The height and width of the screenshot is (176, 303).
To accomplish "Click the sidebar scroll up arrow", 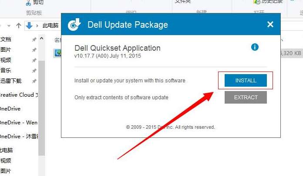I will 41,39.
